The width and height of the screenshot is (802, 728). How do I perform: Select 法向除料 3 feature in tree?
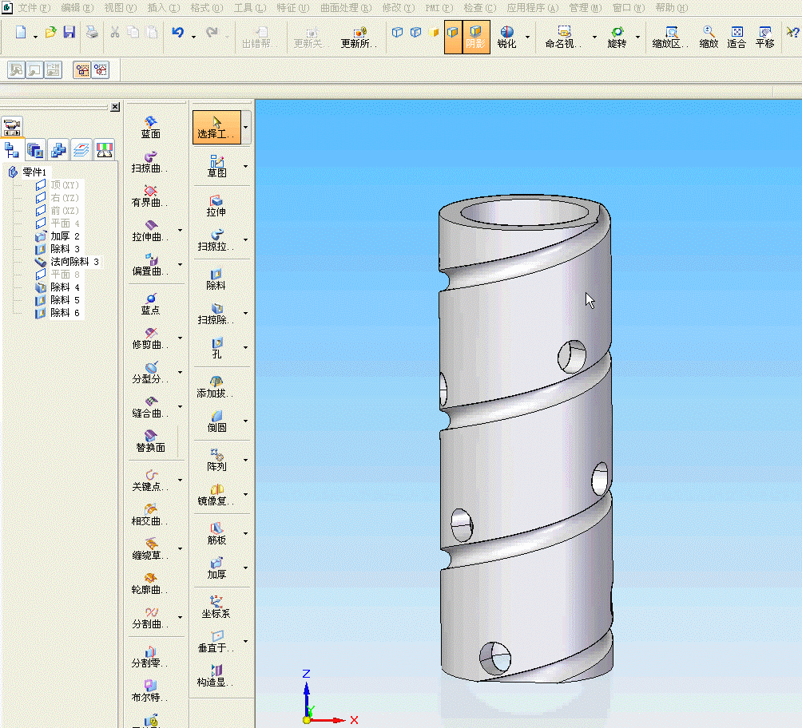[74, 262]
